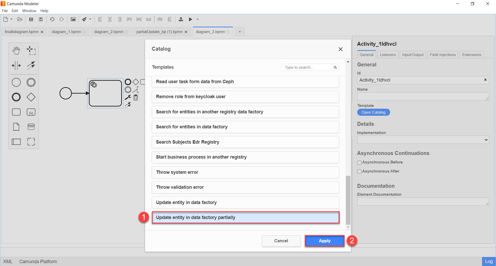Open the Edit menu
The height and width of the screenshot is (266, 496).
[x=15, y=11]
